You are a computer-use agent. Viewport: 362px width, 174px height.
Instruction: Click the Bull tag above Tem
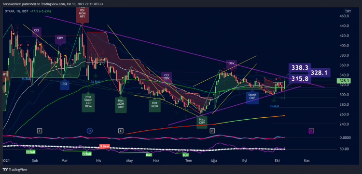(x=186, y=155)
